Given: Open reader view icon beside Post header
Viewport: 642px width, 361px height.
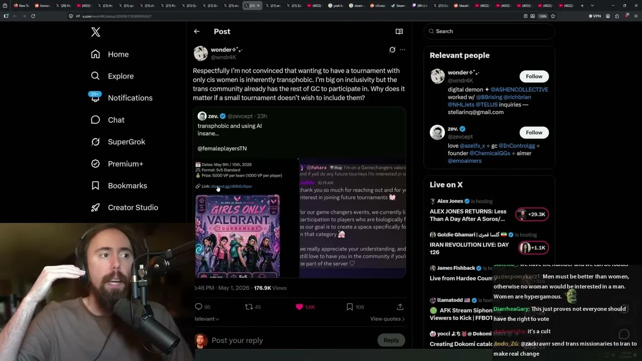Looking at the screenshot, I should coord(399,31).
